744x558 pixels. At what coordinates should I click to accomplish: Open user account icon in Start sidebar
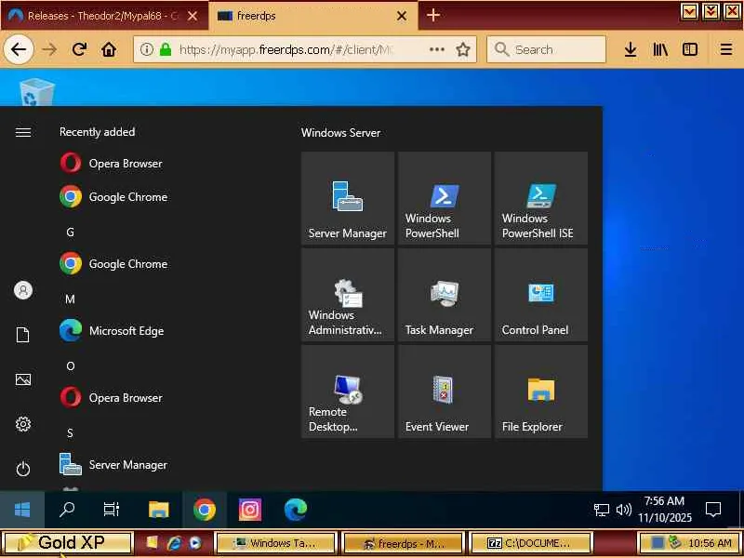click(x=23, y=290)
